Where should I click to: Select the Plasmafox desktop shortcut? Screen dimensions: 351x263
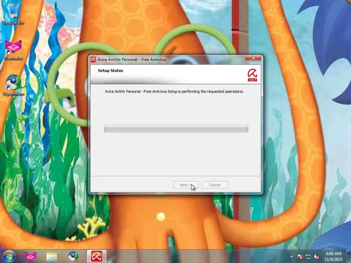click(x=13, y=50)
